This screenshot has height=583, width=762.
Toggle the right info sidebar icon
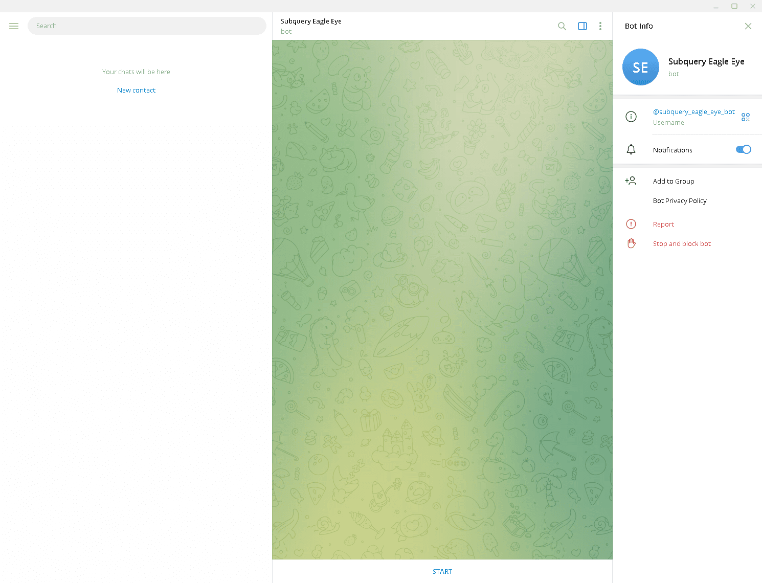pos(582,26)
